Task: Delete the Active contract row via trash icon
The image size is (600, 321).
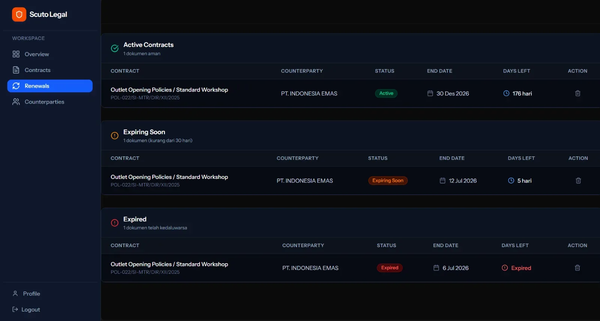Action: (x=577, y=93)
